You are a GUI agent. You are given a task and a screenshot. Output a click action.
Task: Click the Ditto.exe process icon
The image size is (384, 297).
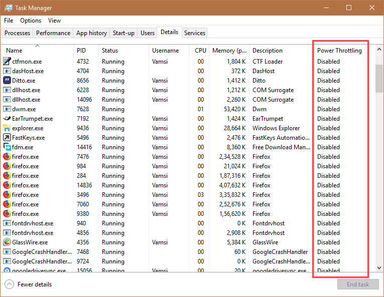click(7, 81)
